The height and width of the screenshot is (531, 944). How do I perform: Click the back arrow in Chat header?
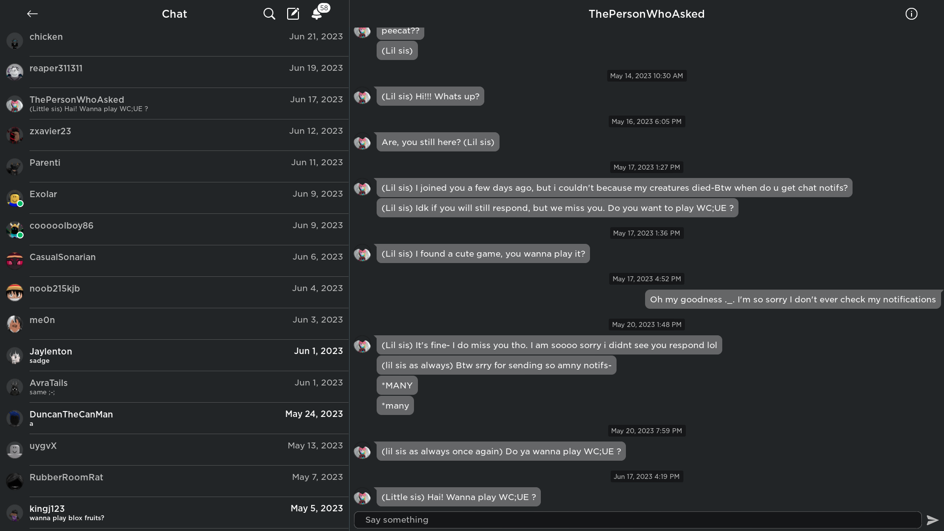point(32,14)
